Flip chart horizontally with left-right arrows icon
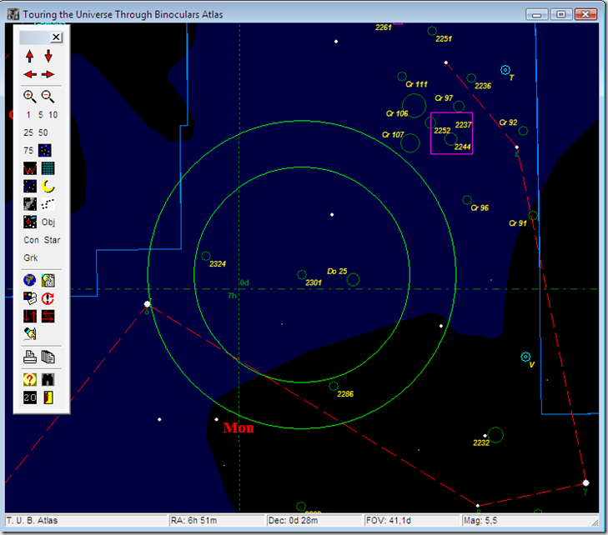Screen dimensions: 608x535 coord(48,316)
